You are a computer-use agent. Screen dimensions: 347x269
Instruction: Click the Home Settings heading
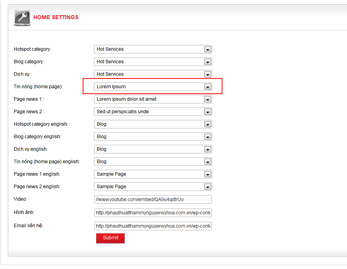coord(56,17)
